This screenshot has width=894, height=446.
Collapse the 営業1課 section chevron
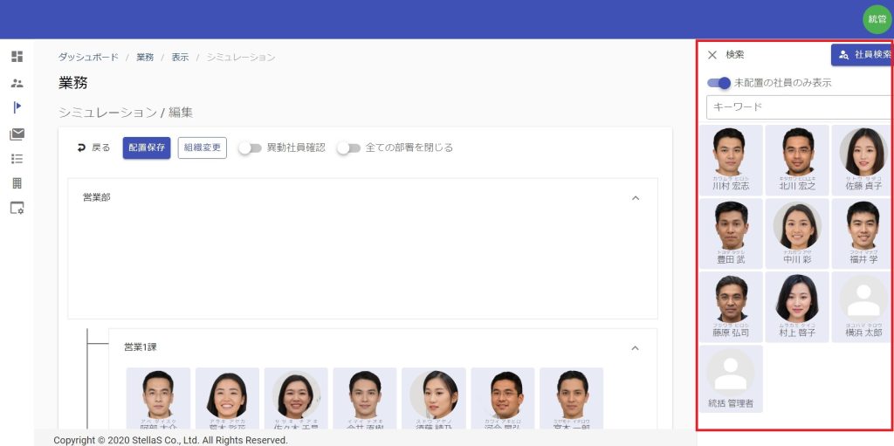[636, 347]
